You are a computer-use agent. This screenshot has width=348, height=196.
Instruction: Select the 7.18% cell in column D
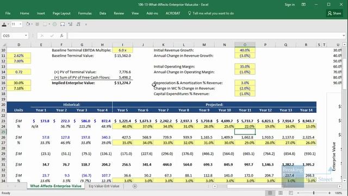click(19, 88)
